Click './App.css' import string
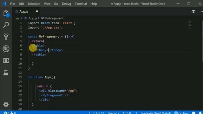Screen dimensions: 203x114 point(51,28)
